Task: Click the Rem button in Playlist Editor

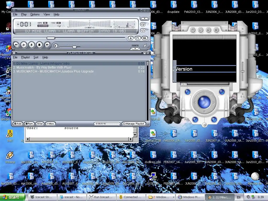Action: (x=29, y=124)
